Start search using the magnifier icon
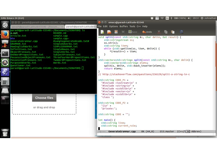Screen dimensions: 217x154 182,32
